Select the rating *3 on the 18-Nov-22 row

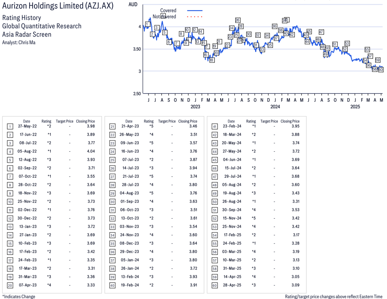(x=49, y=193)
